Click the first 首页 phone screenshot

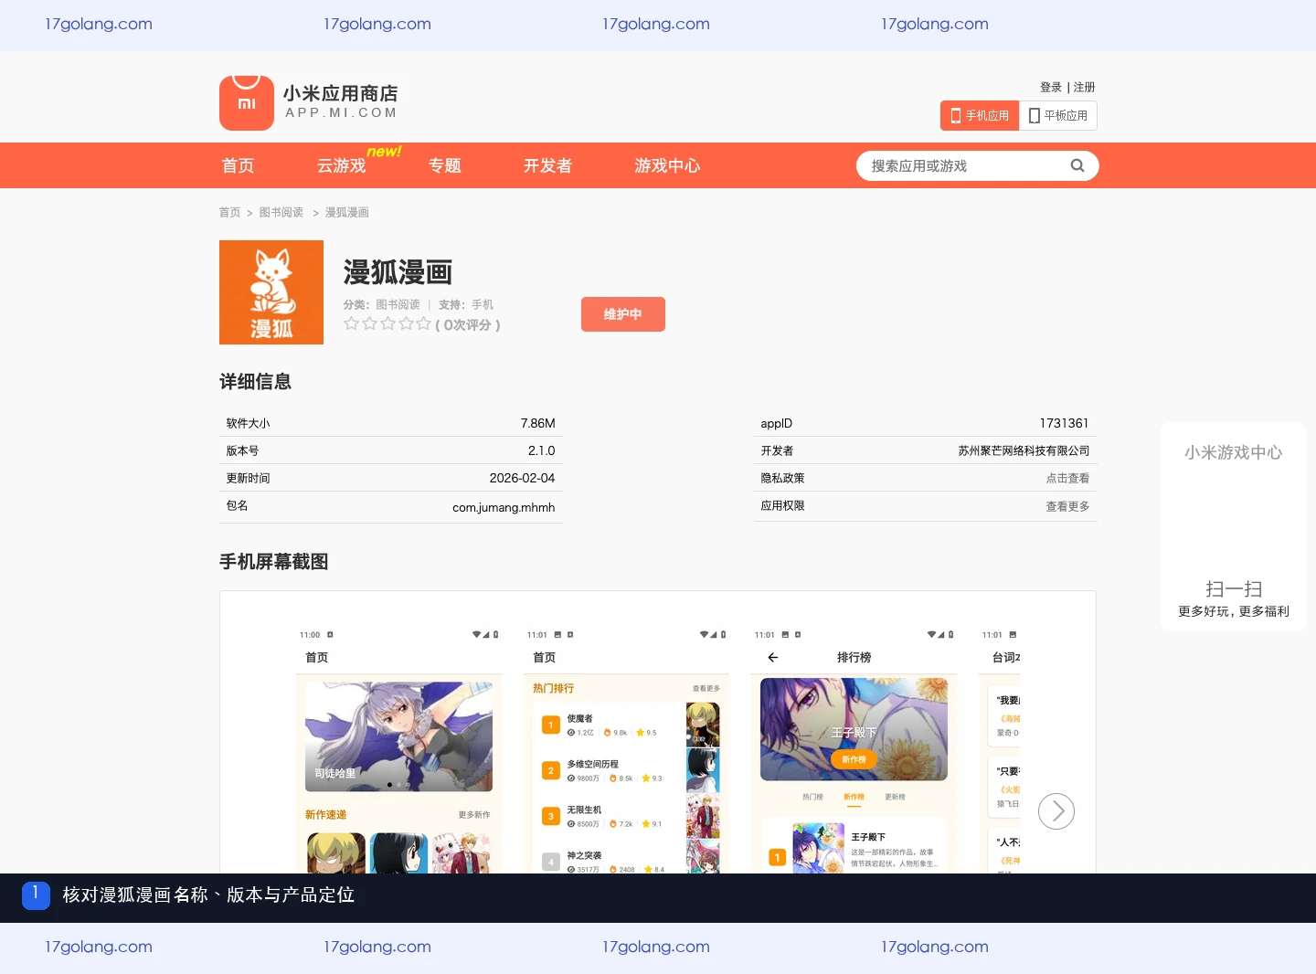tap(398, 749)
